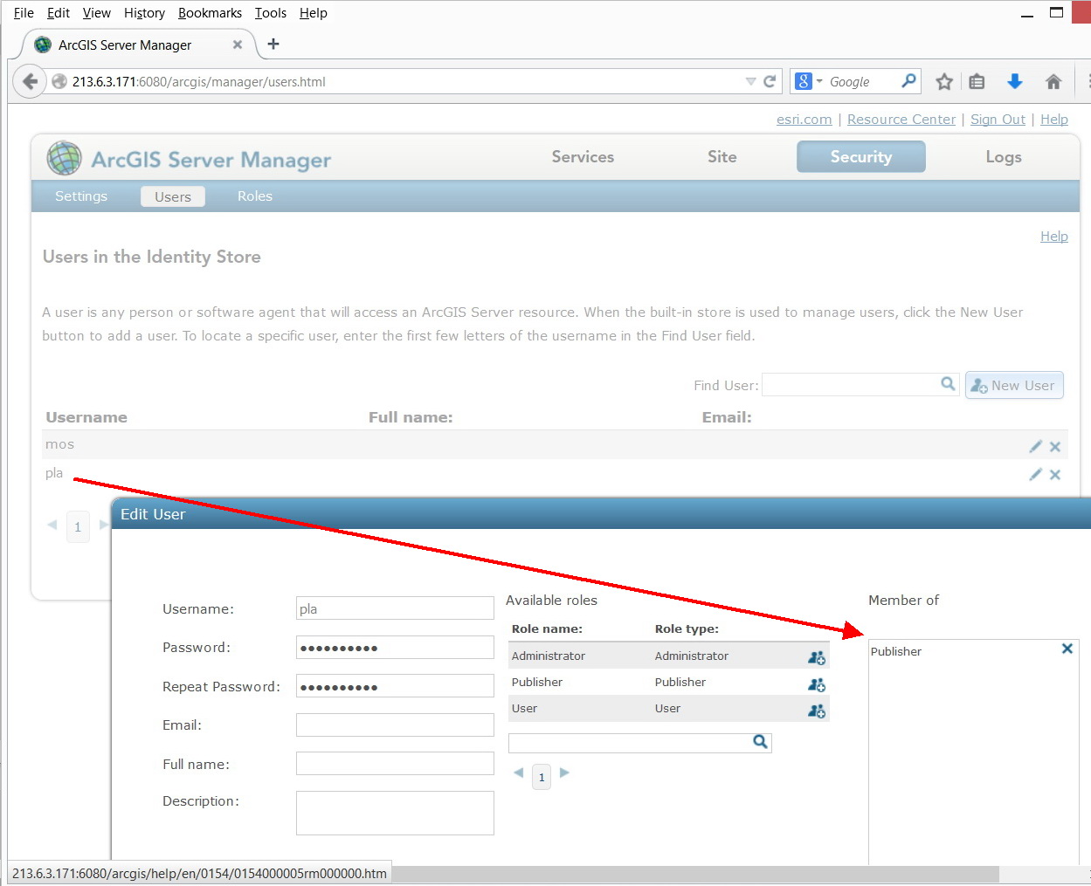Search available roles with magnifier icon
This screenshot has width=1091, height=886.
point(761,741)
